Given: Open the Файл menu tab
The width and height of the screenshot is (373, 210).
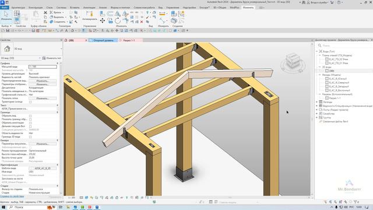Looking at the screenshot, I should [x=4, y=8].
